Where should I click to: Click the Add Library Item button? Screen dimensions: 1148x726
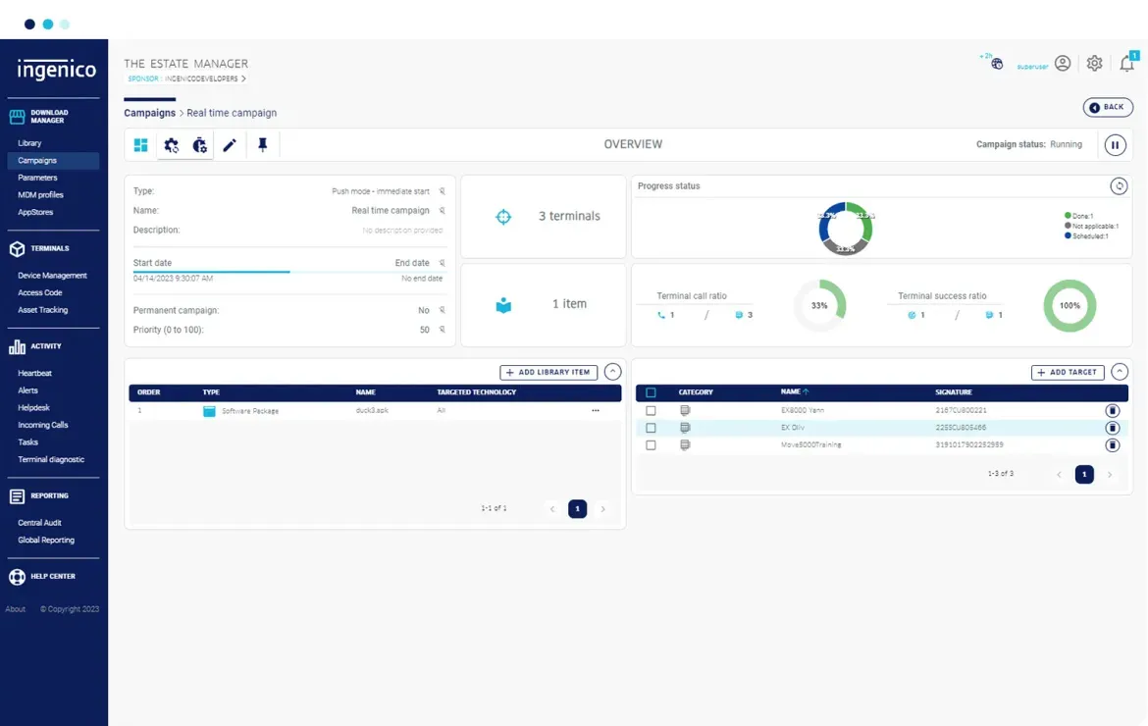(548, 373)
